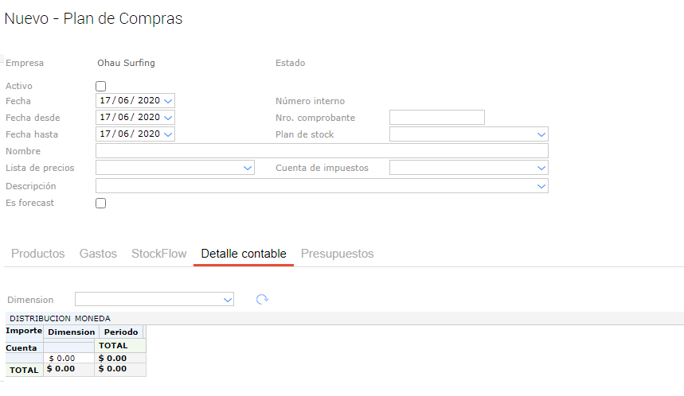This screenshot has width=684, height=396.
Task: Expand the Lista de precios dropdown
Action: (x=247, y=169)
